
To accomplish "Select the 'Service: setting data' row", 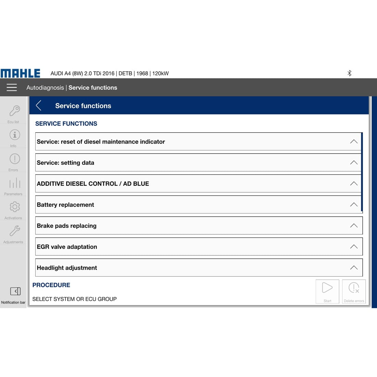I will 198,162.
